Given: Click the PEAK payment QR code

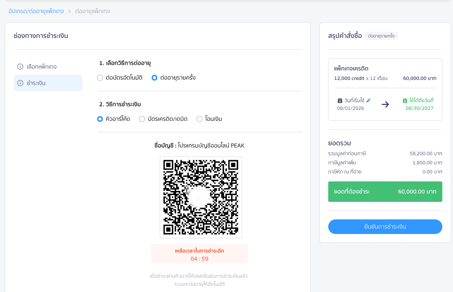Looking at the screenshot, I should (x=201, y=197).
